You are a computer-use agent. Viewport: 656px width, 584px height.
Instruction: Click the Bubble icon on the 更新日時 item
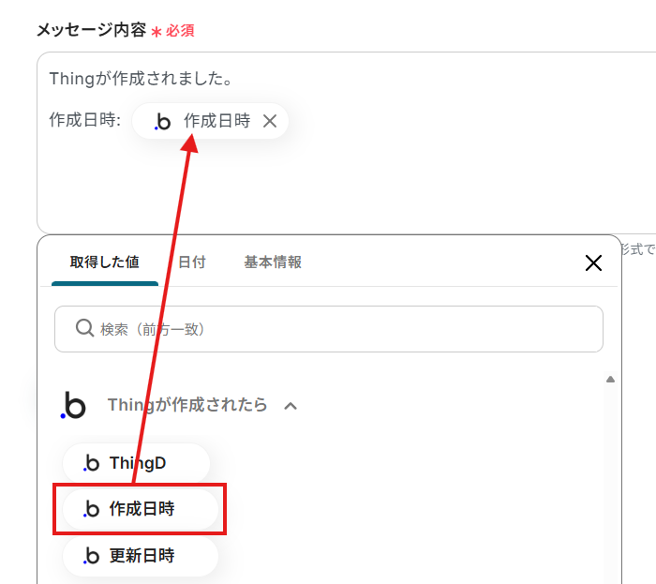tap(91, 556)
